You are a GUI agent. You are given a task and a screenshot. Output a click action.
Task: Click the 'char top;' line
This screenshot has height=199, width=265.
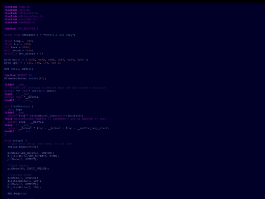15,110
